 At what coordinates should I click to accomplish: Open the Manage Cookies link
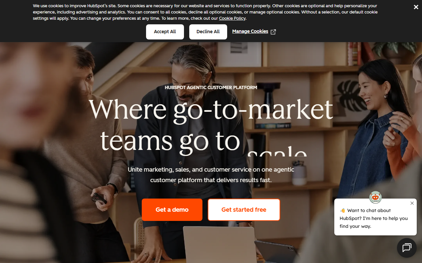[250, 32]
